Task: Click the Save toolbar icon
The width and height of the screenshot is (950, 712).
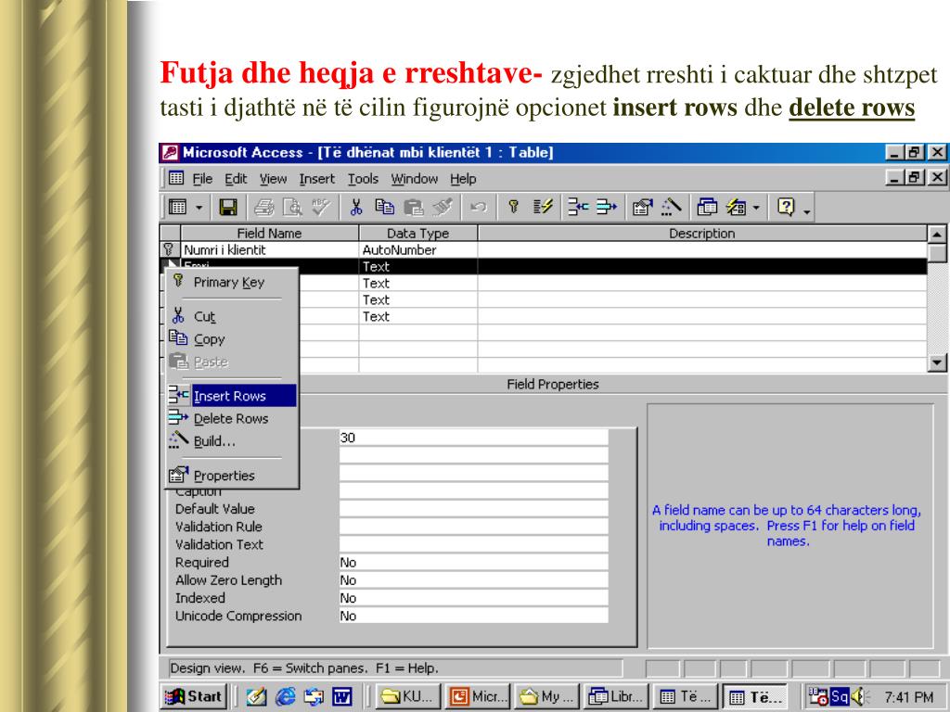Action: pyautogui.click(x=228, y=208)
